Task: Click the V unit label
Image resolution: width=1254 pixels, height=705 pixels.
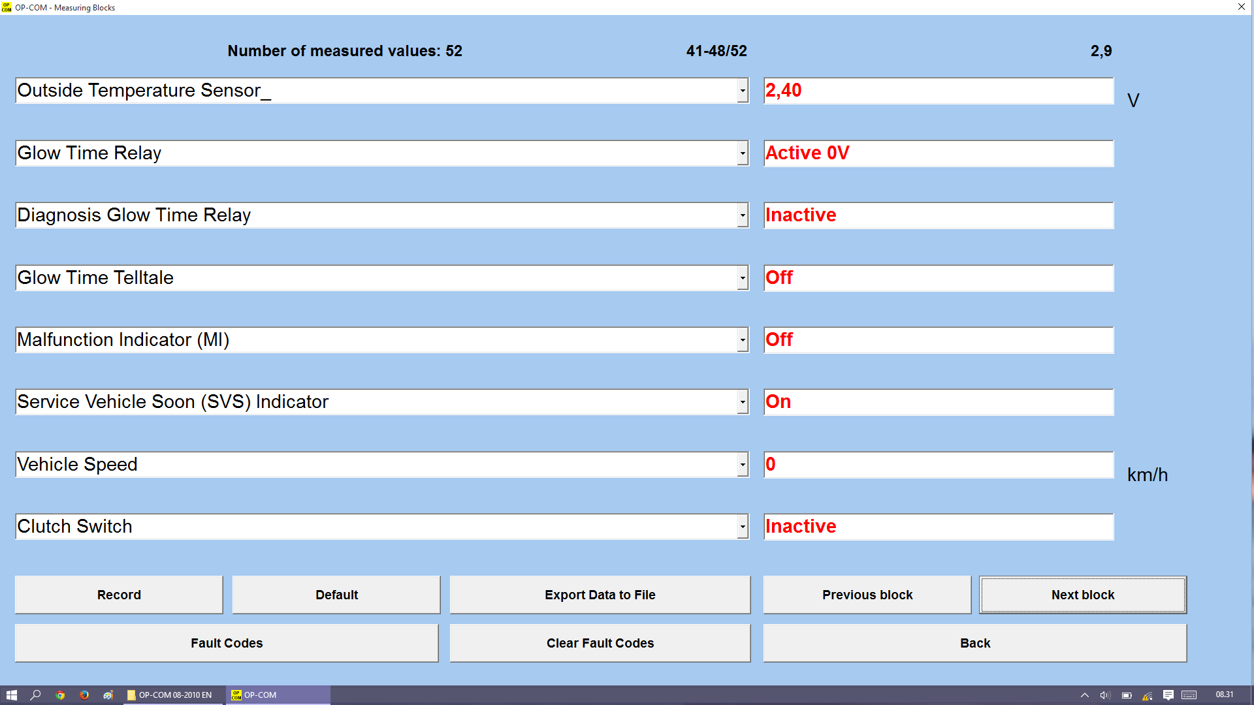Action: coord(1133,101)
